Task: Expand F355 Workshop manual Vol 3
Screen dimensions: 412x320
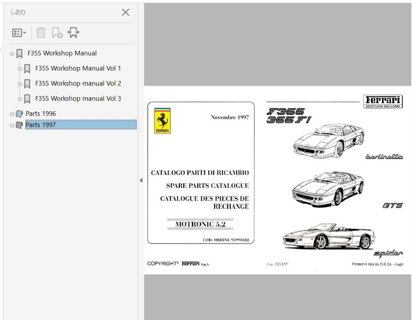Action: point(20,99)
